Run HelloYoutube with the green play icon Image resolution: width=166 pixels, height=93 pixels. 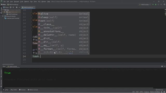click(x=153, y=5)
